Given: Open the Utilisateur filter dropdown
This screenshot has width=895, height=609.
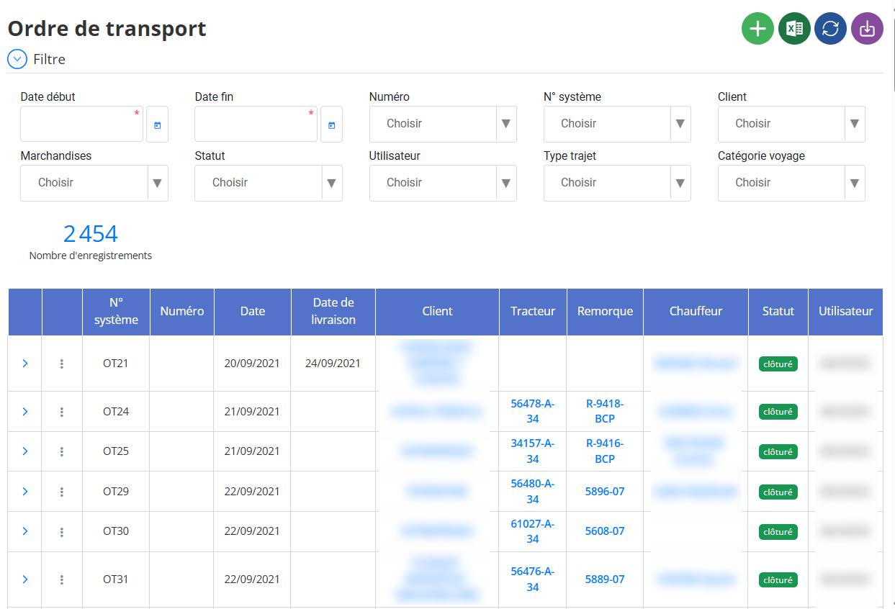Looking at the screenshot, I should (443, 183).
